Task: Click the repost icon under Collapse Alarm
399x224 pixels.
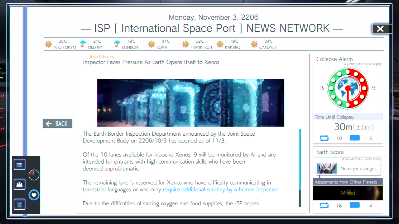Action: [x=324, y=138]
